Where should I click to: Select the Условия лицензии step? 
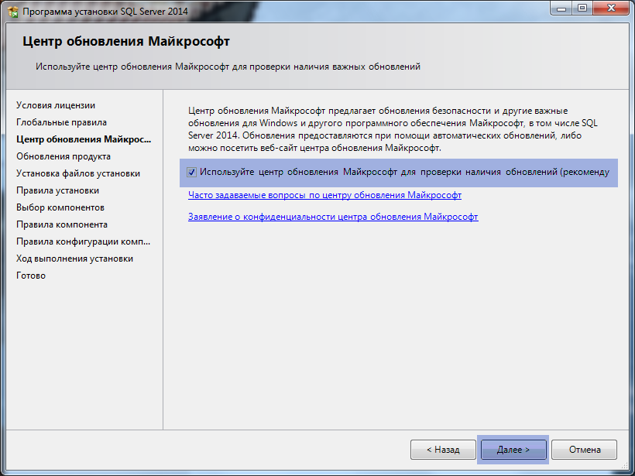56,105
